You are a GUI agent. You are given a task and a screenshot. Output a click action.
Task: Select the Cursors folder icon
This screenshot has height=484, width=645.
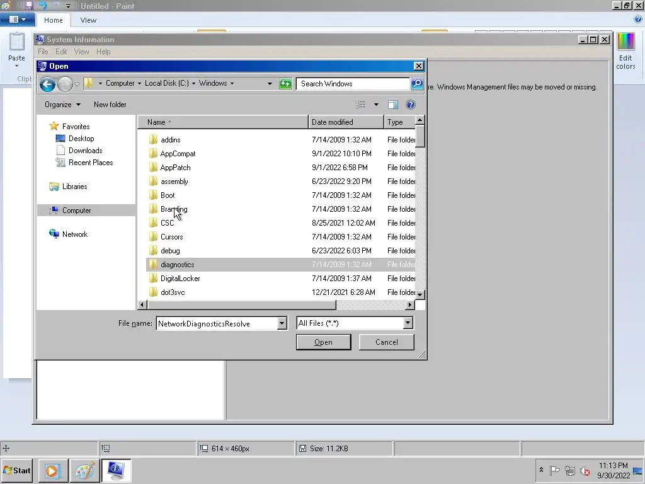(153, 237)
